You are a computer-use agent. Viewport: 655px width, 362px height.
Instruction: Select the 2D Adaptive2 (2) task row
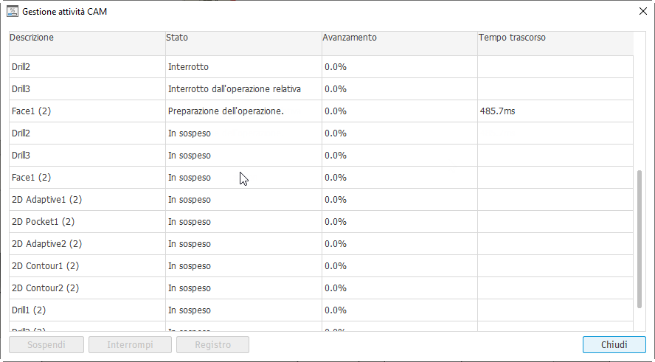[x=87, y=244]
